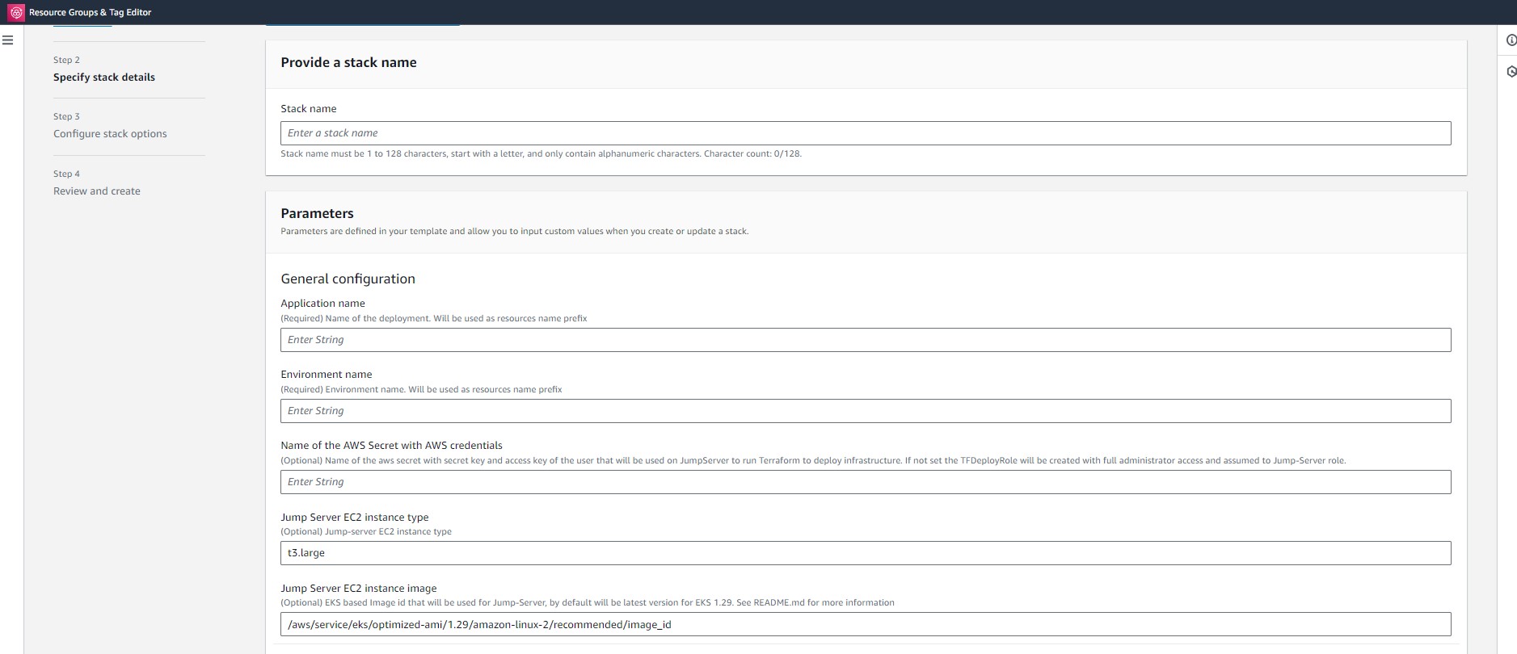The height and width of the screenshot is (654, 1517).
Task: Click the 'Stack name' field label
Action: [x=308, y=109]
